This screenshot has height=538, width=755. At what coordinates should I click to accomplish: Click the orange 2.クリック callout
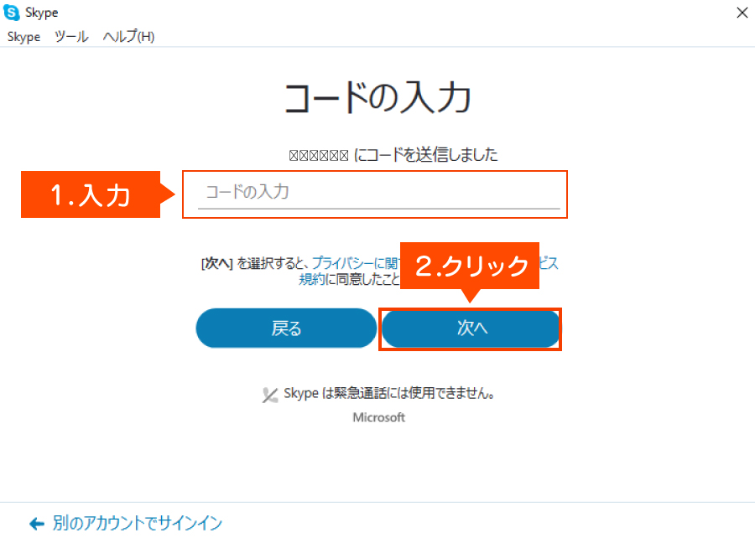[x=472, y=266]
